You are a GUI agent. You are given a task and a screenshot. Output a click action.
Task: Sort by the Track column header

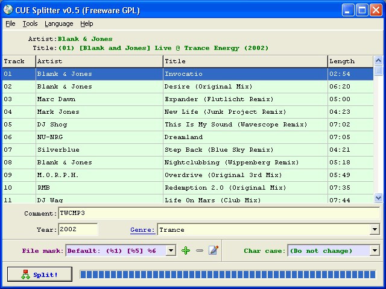[19, 61]
